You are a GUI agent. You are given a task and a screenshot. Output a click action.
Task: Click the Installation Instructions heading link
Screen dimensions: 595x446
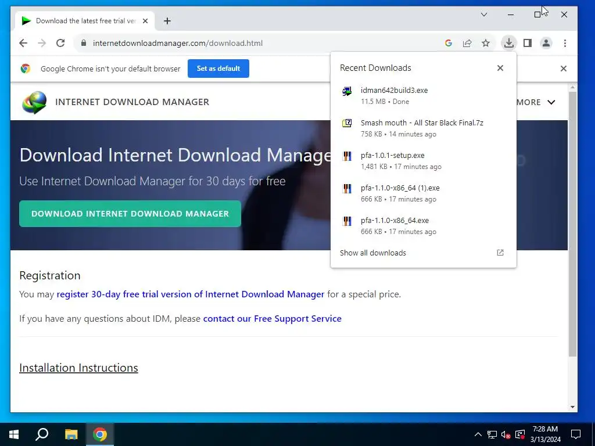pos(78,368)
